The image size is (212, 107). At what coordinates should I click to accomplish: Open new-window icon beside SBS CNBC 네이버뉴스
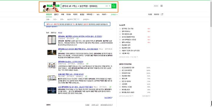click(x=86, y=77)
